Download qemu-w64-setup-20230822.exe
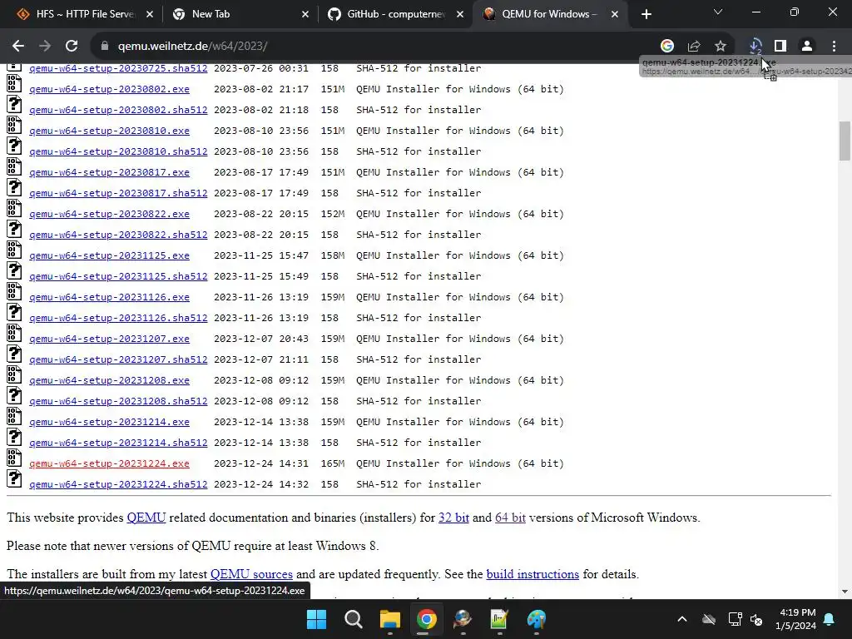This screenshot has height=639, width=852. 109,214
